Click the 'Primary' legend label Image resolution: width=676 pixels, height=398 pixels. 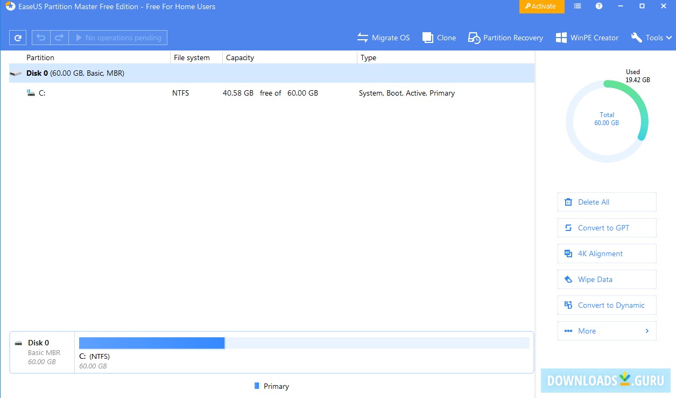coord(276,386)
